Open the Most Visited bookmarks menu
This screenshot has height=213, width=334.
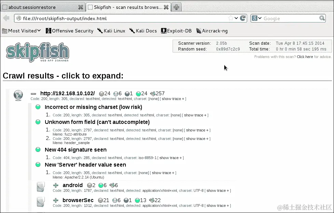point(21,31)
